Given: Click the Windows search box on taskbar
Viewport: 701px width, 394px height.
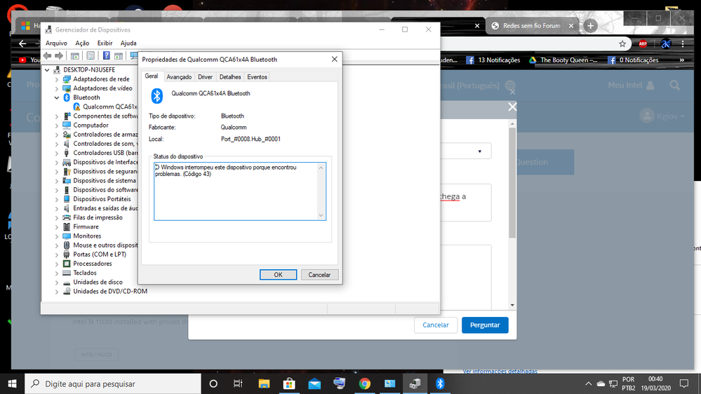Looking at the screenshot, I should tap(113, 383).
